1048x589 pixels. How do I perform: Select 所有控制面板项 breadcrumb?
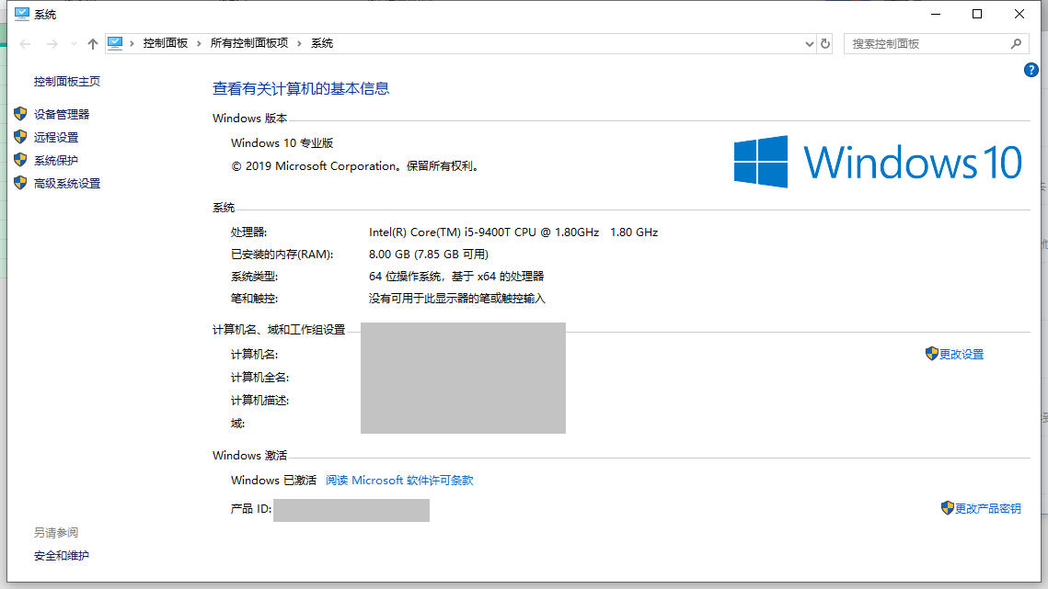tap(248, 43)
